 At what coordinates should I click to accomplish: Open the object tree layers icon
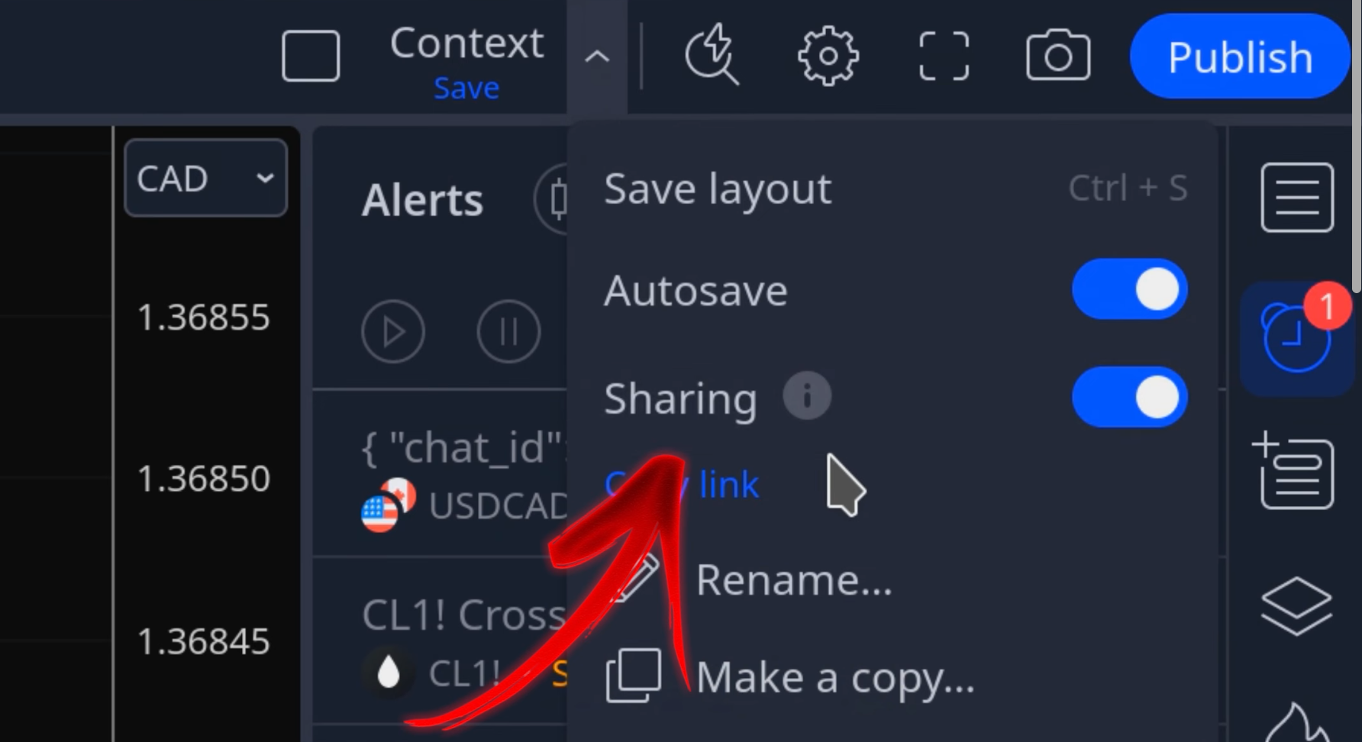1296,606
